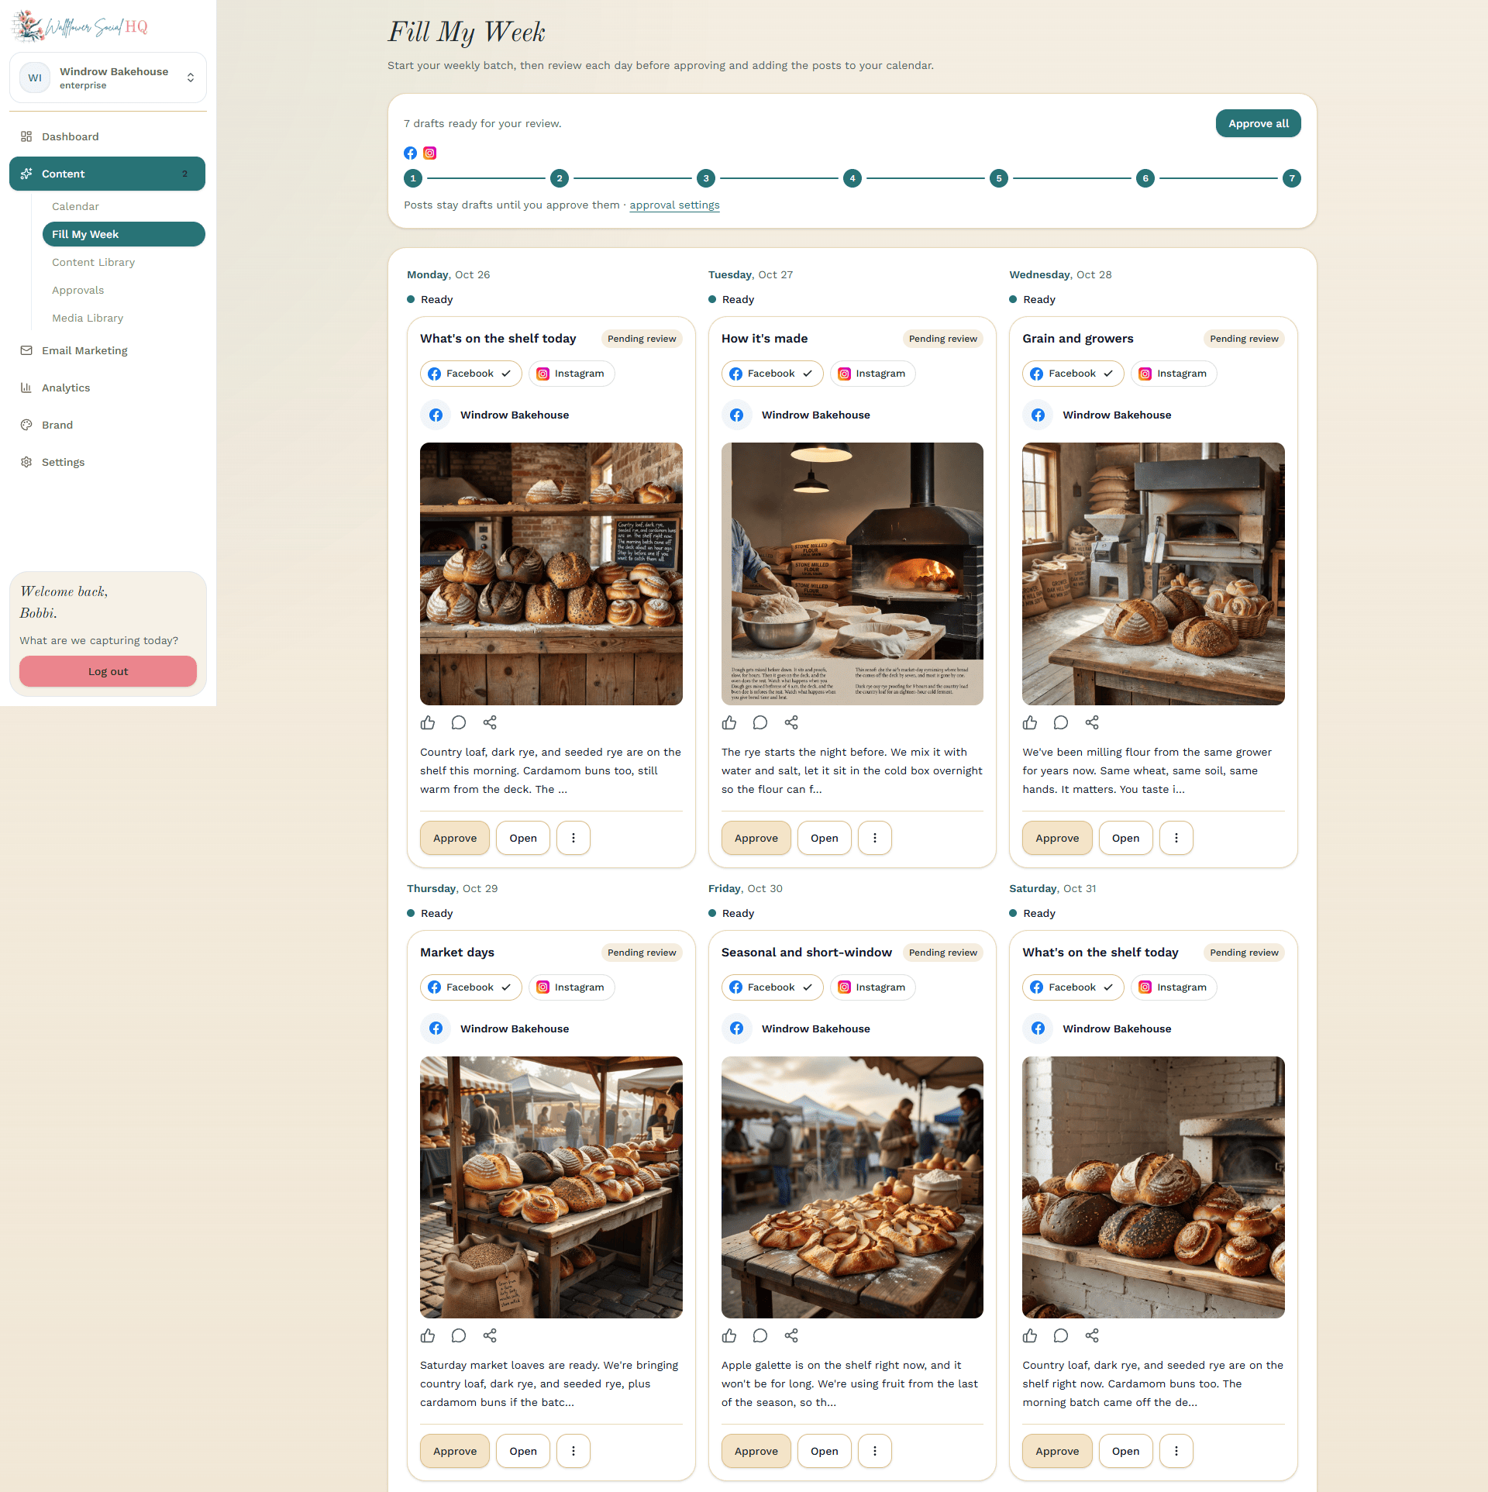Open the more options menu on Saturday's post
This screenshot has width=1488, height=1492.
[1176, 1451]
